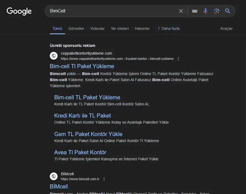The width and height of the screenshot is (246, 194).
Task: Click the BİMcell result globe favicon
Action: [x=54, y=176]
